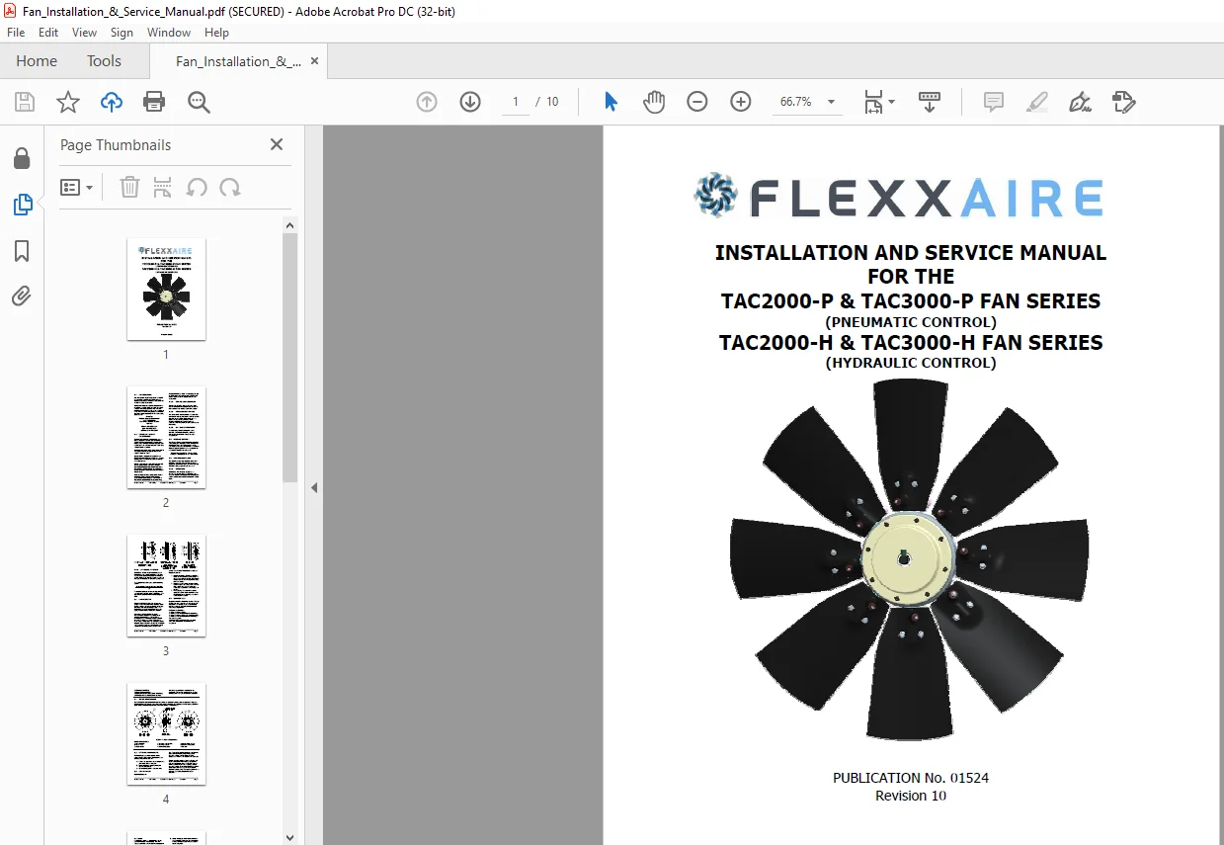Click 'TAC2000-H & TAC3000-H FAN SERIES' line
1224x845 pixels.
(x=911, y=343)
